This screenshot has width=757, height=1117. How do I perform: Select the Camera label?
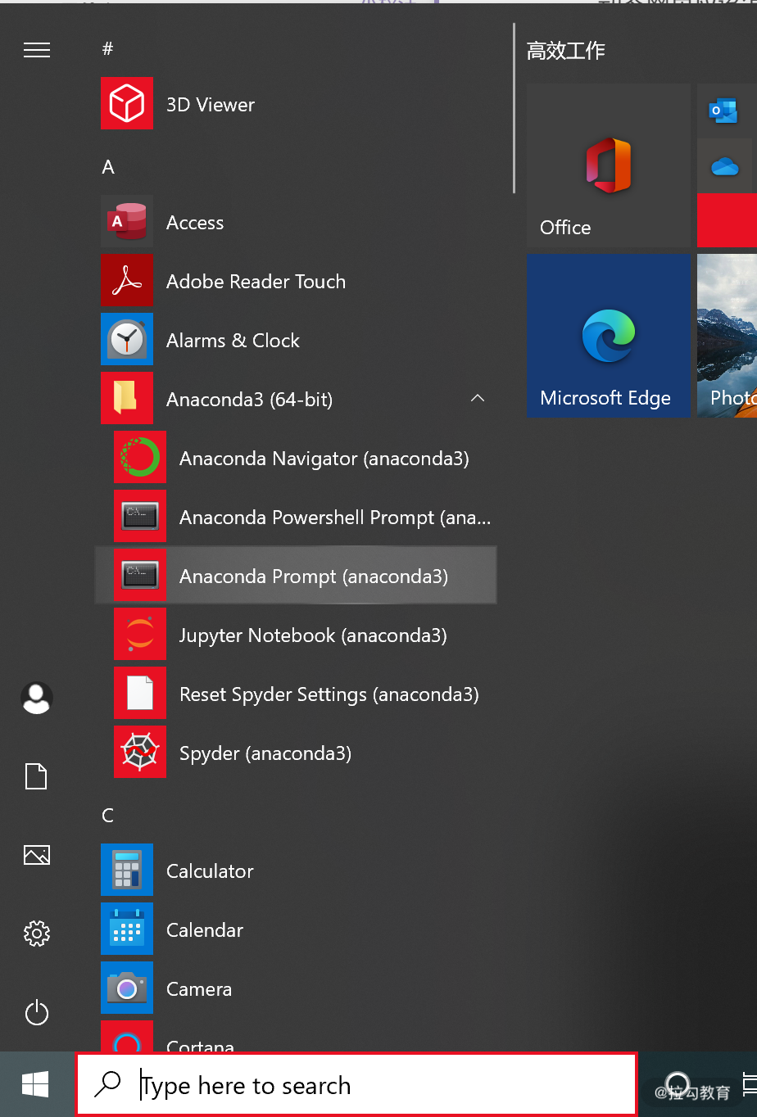click(199, 988)
